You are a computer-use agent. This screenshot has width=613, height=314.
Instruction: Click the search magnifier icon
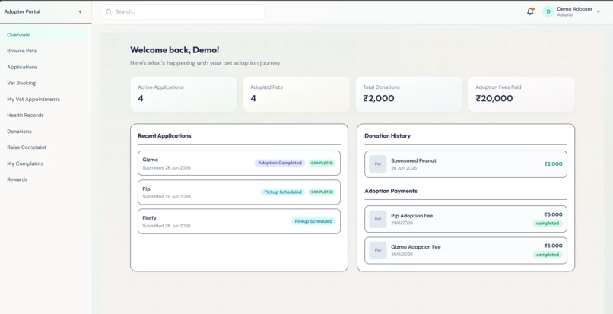109,11
